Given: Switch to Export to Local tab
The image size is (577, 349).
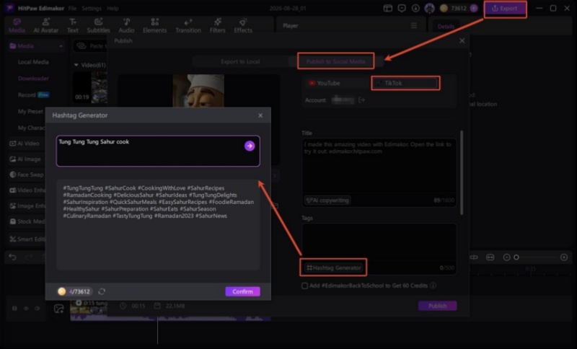Looking at the screenshot, I should pyautogui.click(x=240, y=61).
